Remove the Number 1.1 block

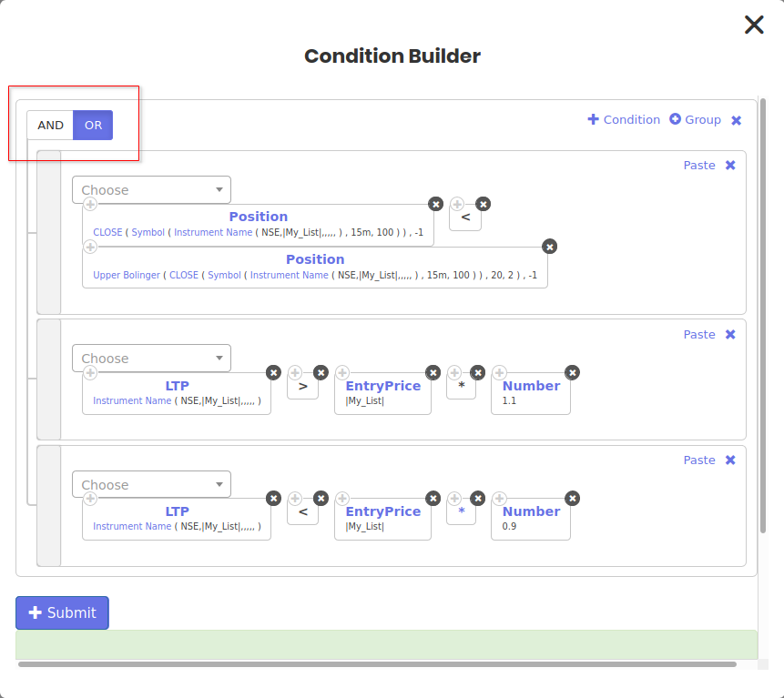pyautogui.click(x=572, y=372)
